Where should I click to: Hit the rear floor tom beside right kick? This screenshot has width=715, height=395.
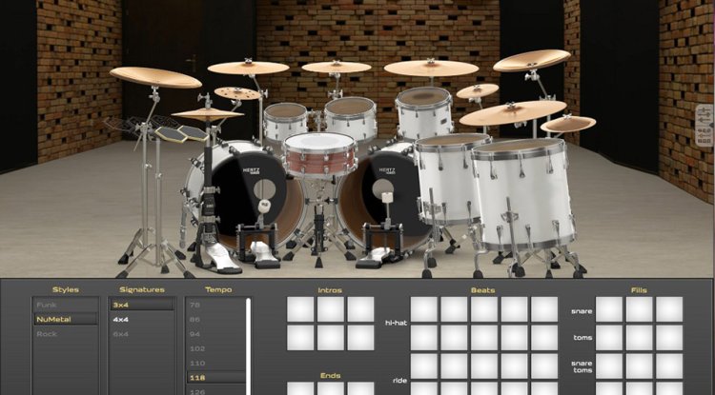point(449,178)
